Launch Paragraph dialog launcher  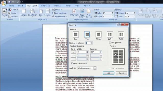click(135, 19)
